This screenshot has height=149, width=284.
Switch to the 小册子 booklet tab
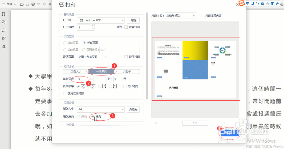[x=127, y=71]
